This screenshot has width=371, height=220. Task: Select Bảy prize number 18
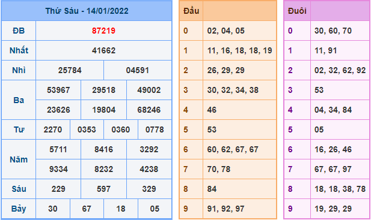(121, 209)
